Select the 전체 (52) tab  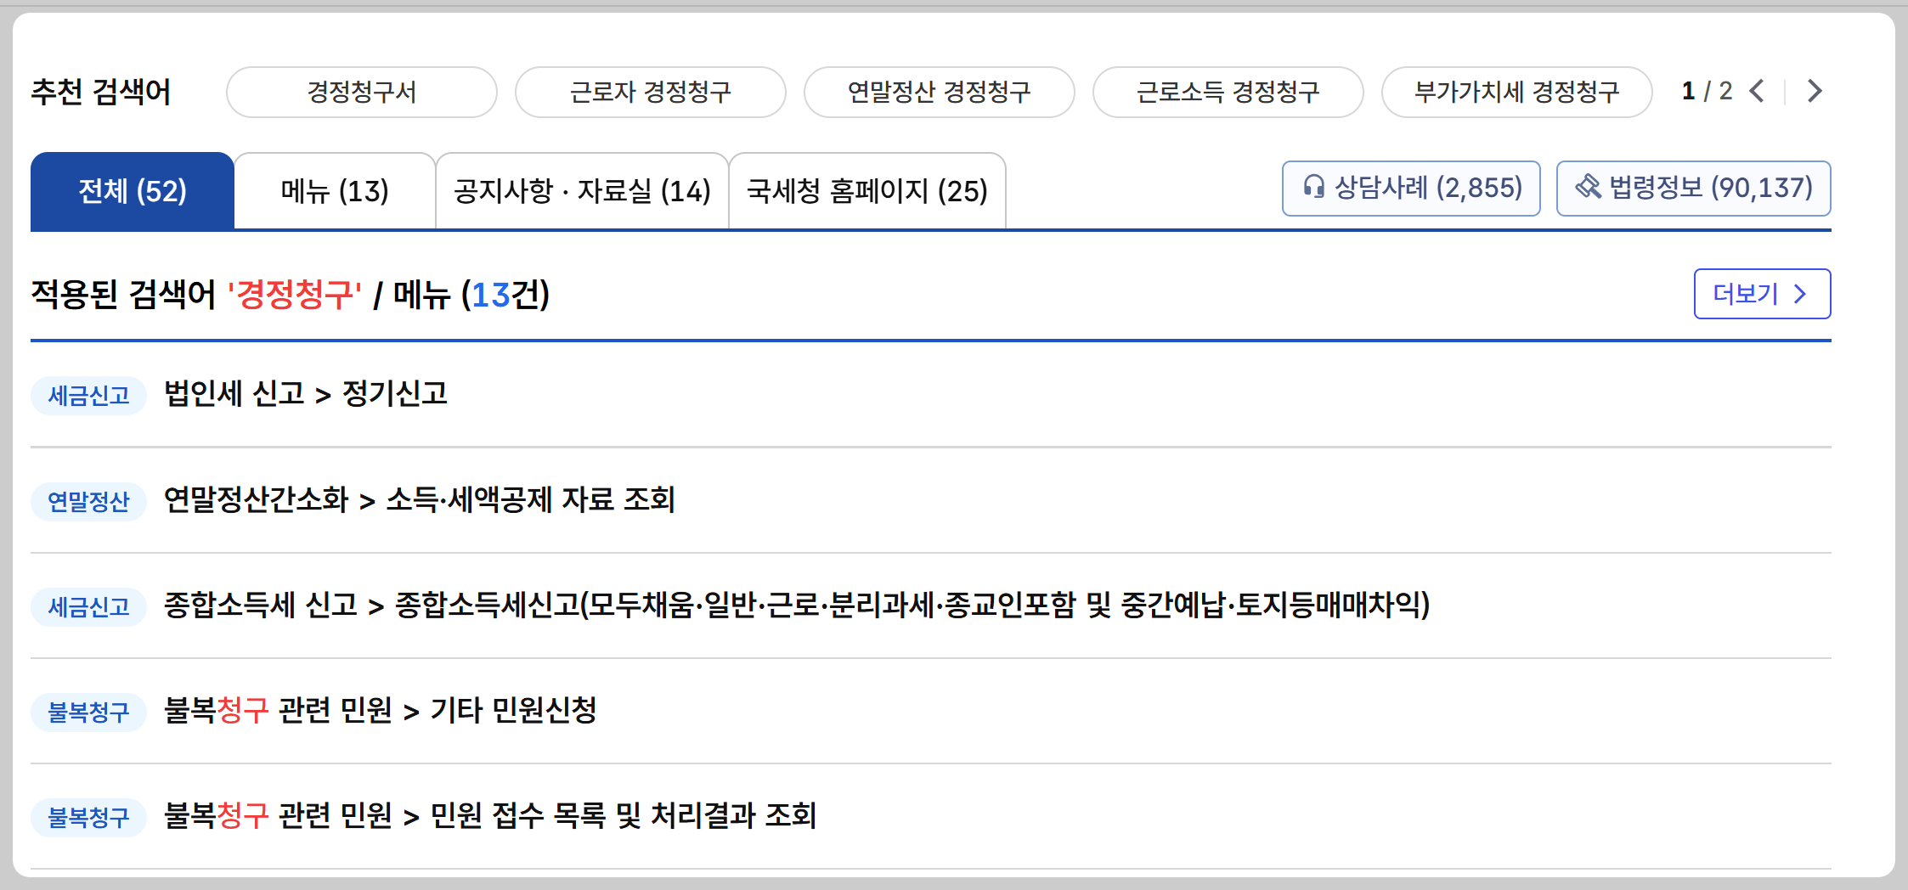pos(132,192)
